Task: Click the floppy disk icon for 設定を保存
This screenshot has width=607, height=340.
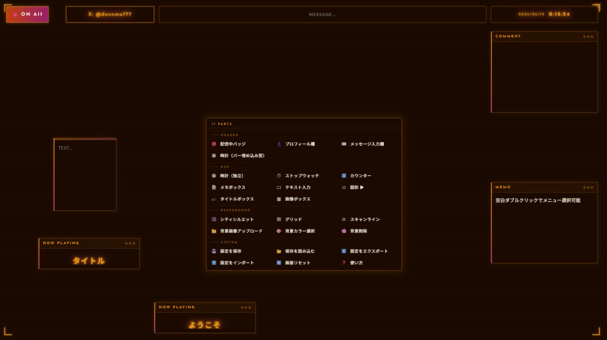Action: 213,251
